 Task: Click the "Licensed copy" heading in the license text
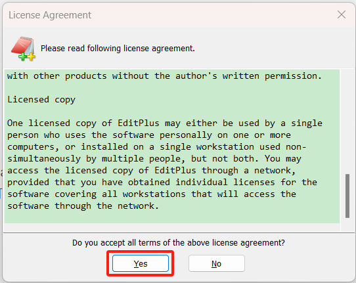coord(41,100)
